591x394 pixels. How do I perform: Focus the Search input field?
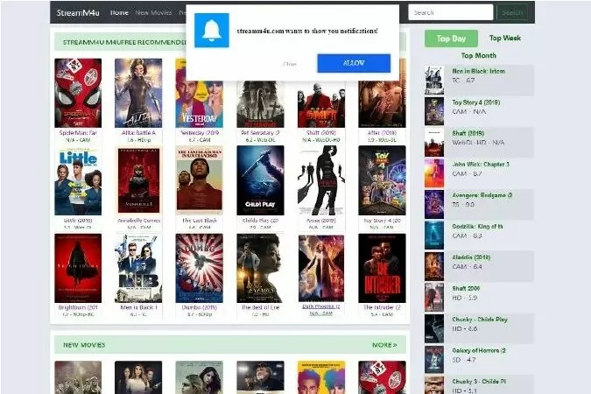(450, 12)
